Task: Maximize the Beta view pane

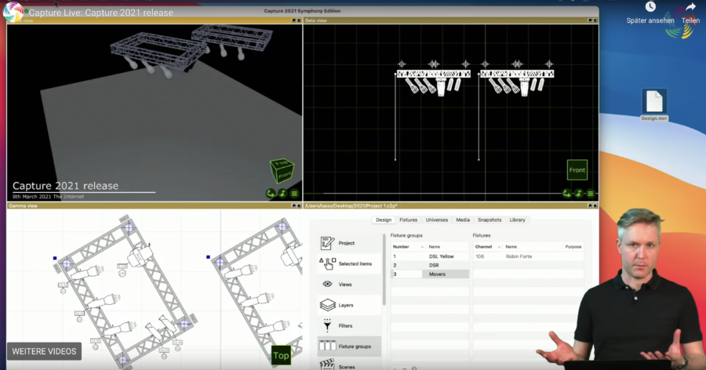Action: click(x=595, y=20)
